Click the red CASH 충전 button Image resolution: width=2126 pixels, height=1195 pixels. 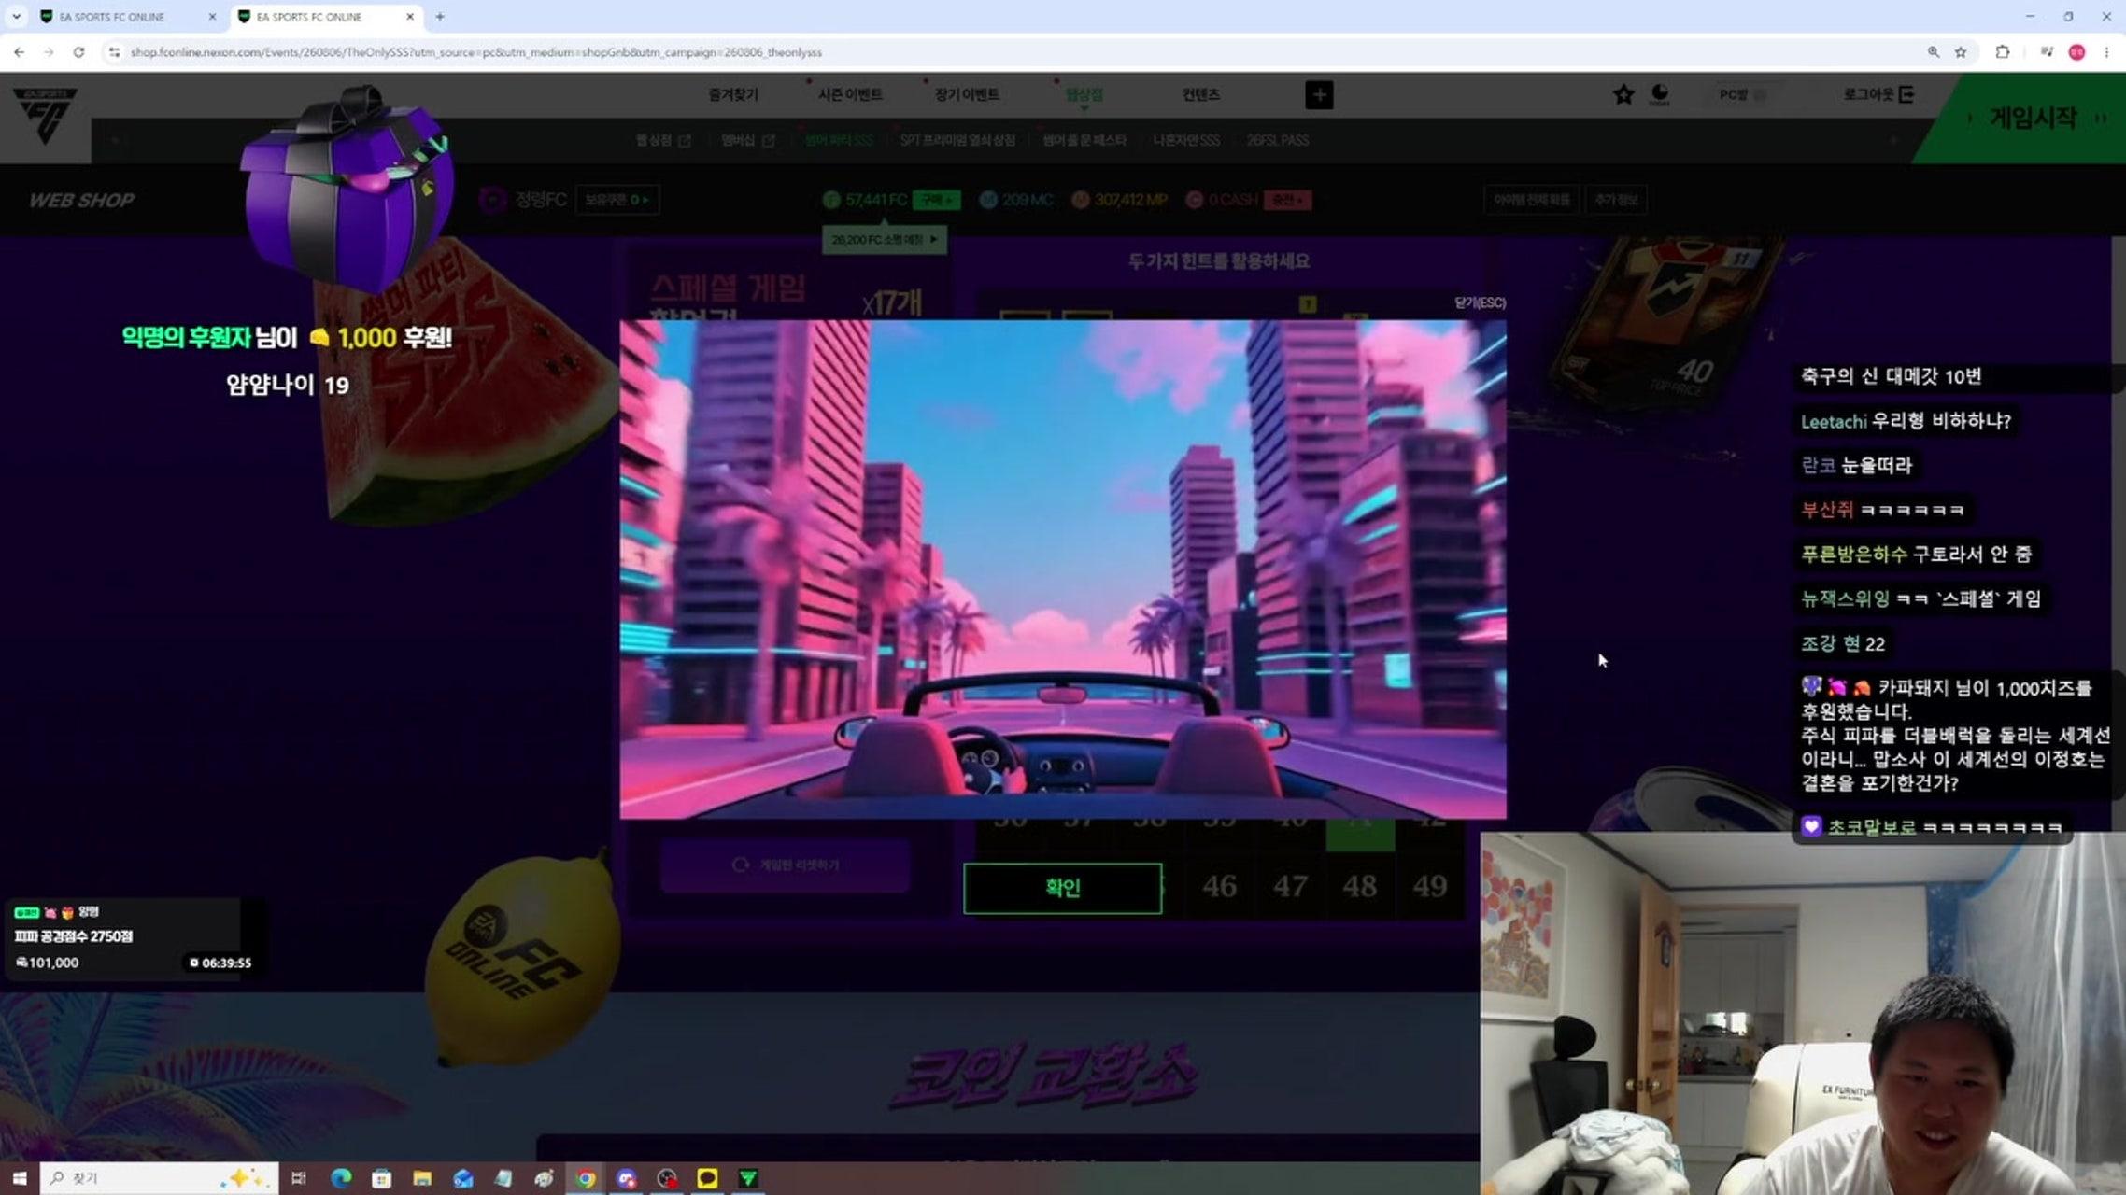(1287, 200)
